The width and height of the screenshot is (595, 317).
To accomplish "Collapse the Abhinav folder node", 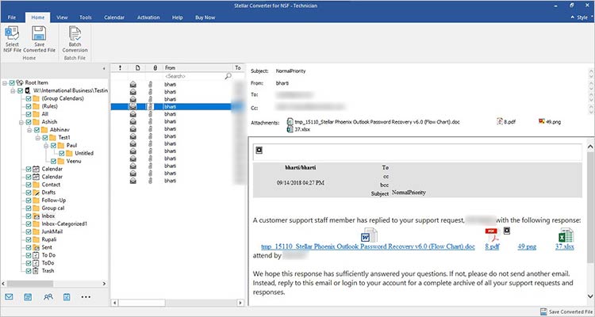I will (29, 130).
